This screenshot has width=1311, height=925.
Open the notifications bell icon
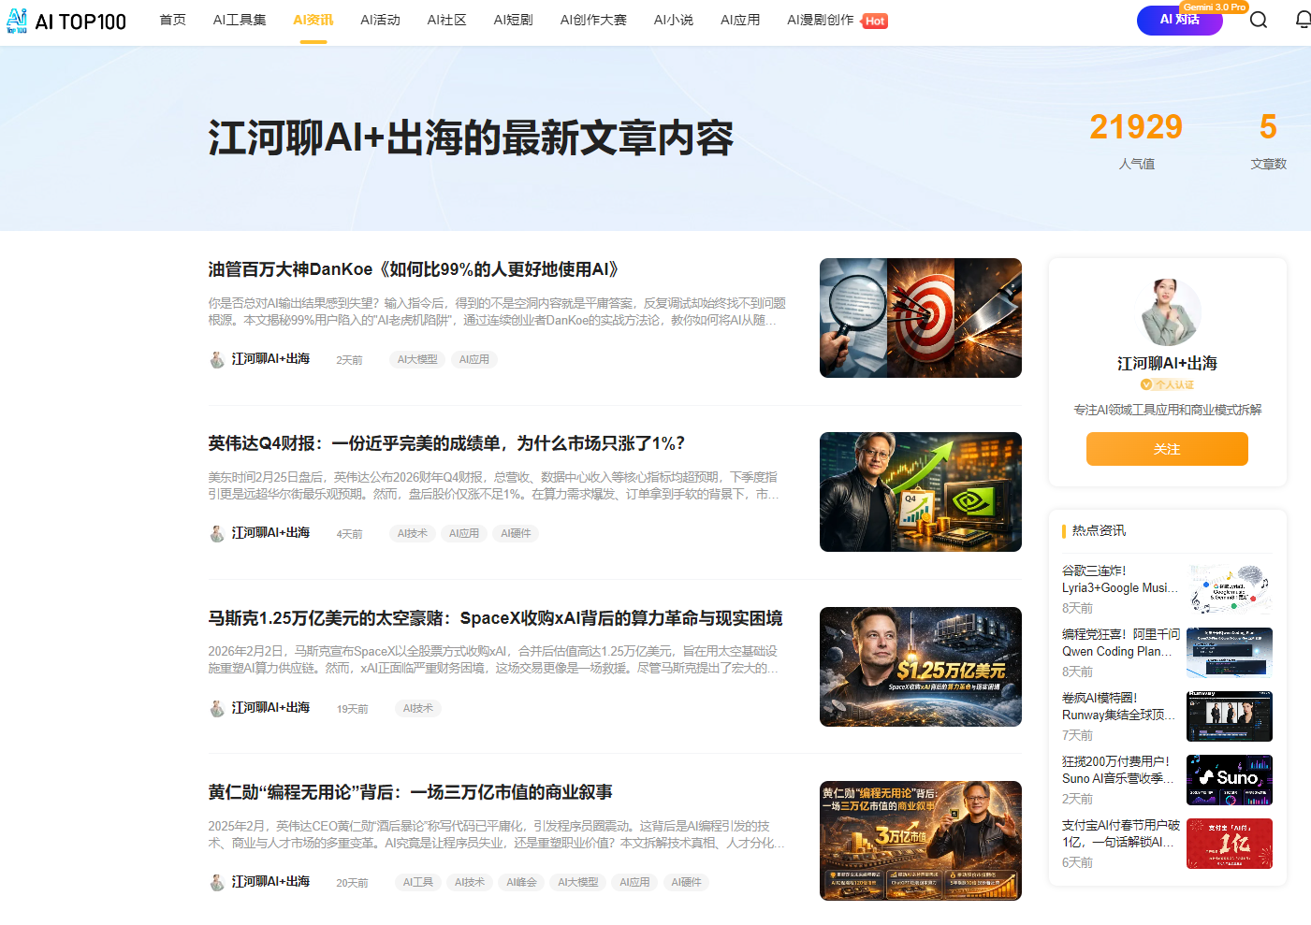click(1303, 20)
